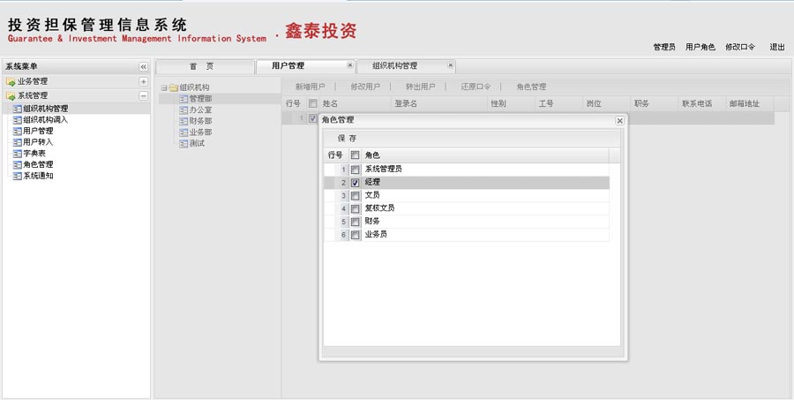Toggle the select-all checkbox beside 角色 header
Image resolution: width=794 pixels, height=400 pixels.
click(355, 155)
